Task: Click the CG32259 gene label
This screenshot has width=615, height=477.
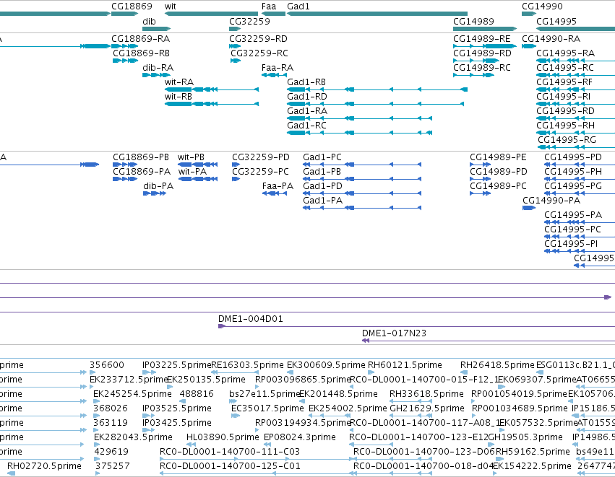Action: pos(249,21)
